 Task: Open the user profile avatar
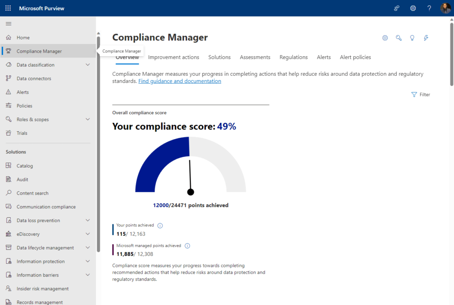(x=445, y=8)
